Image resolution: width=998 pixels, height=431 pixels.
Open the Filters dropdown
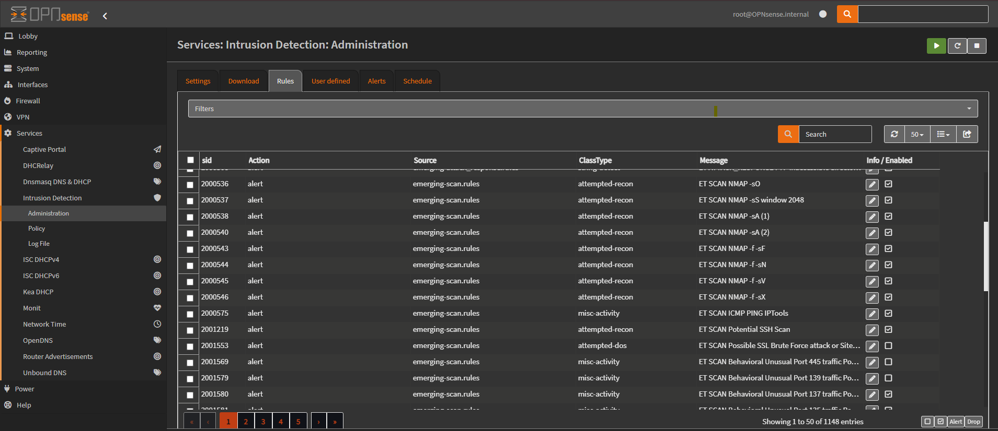(582, 109)
